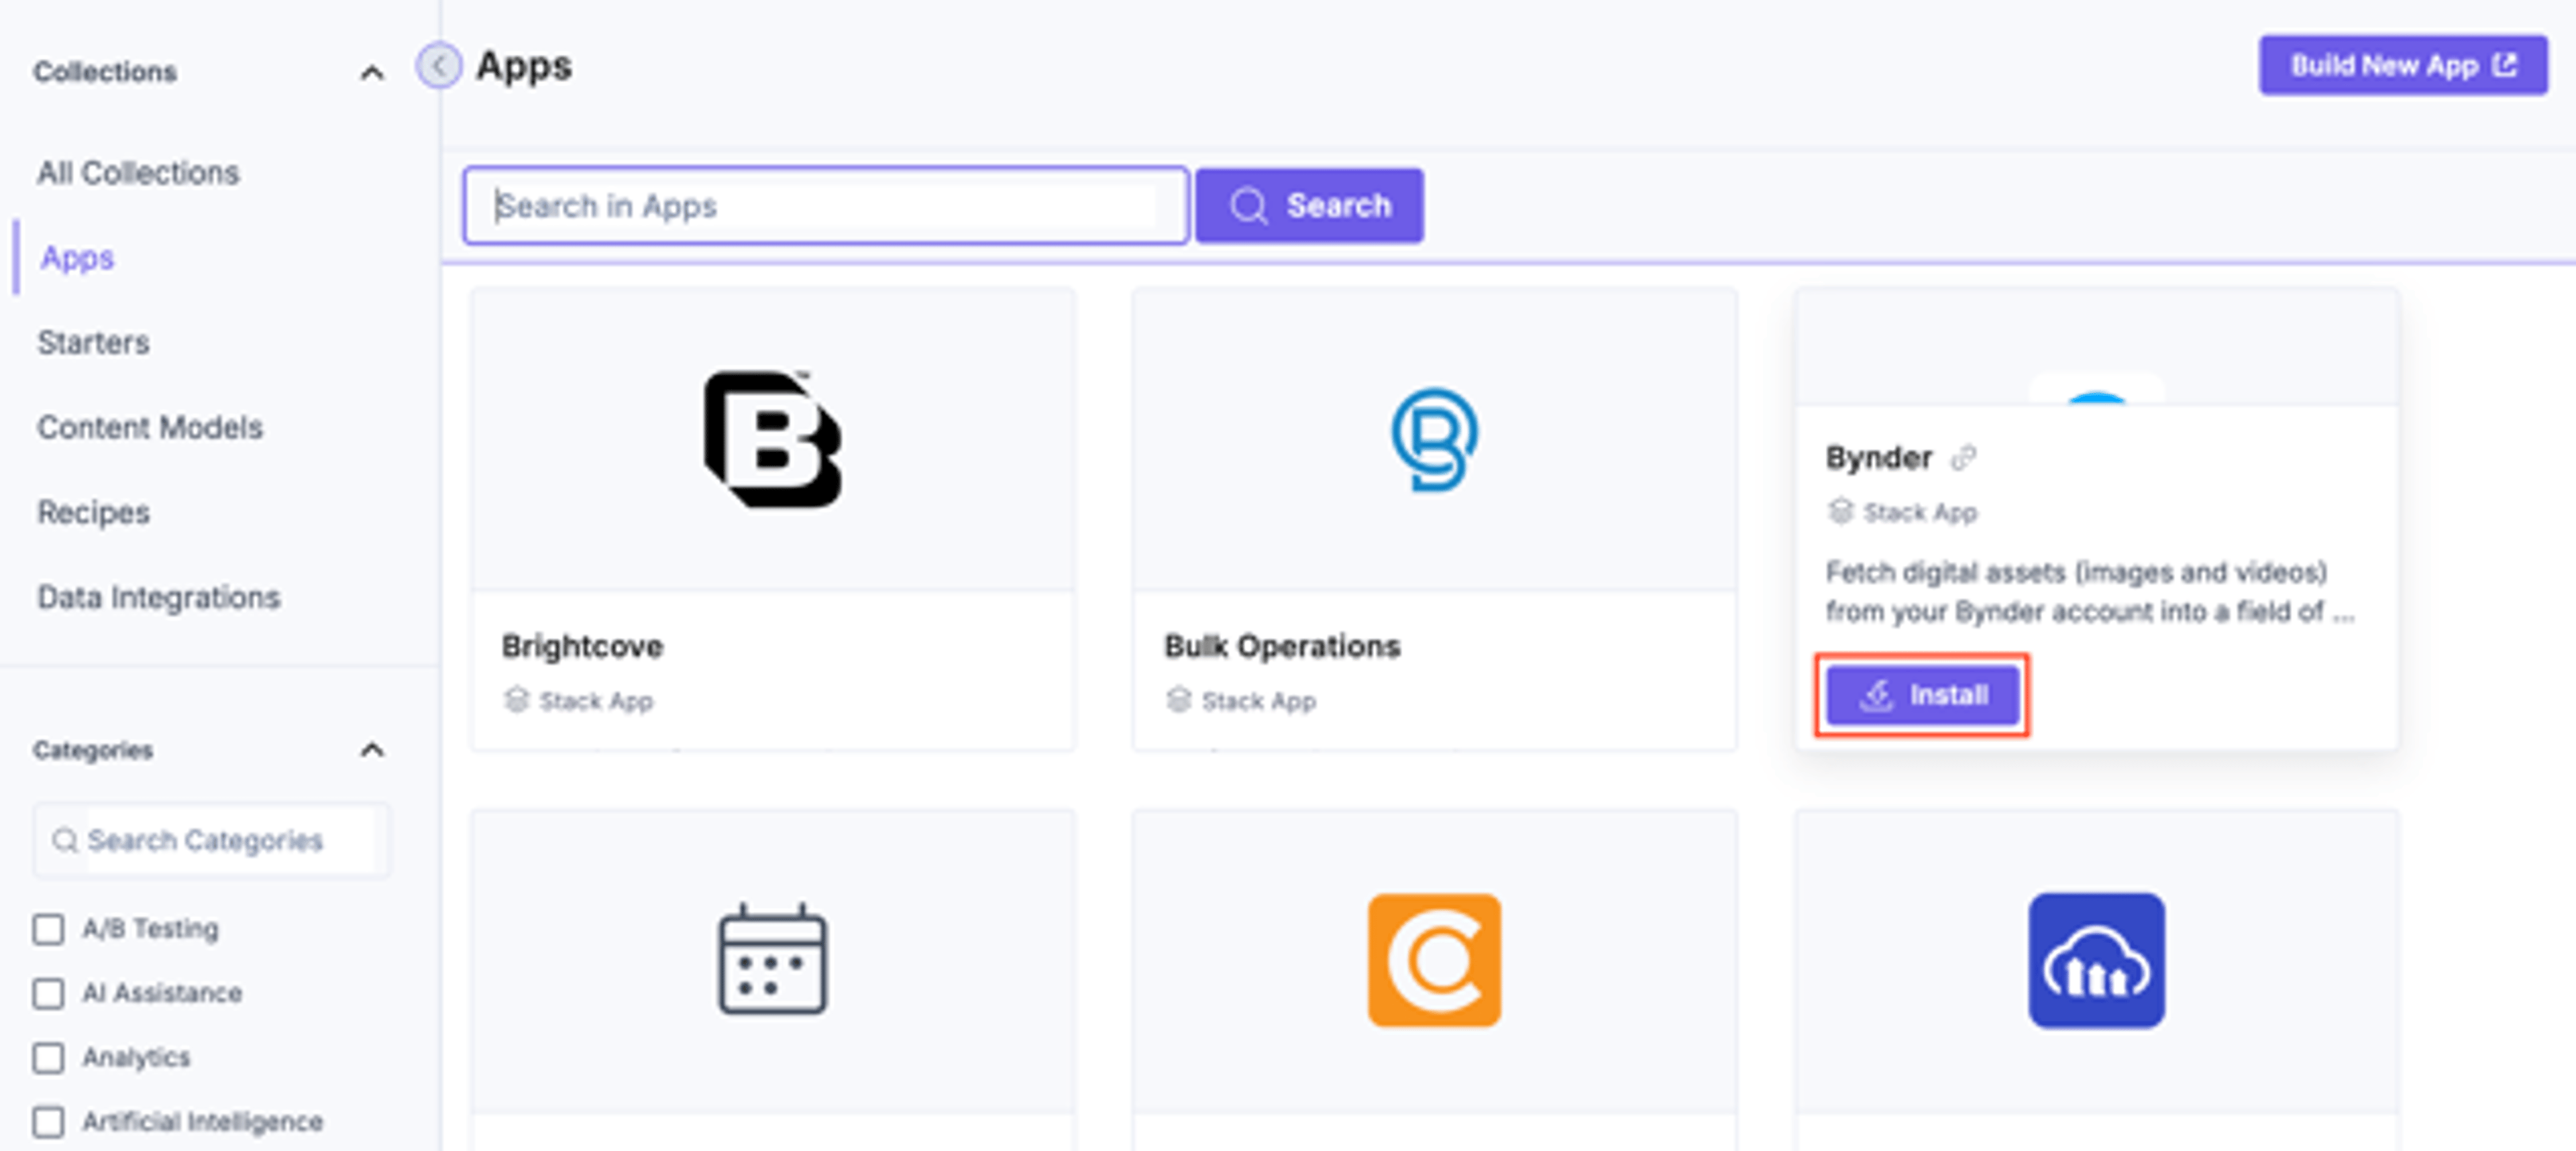
Task: Collapse the Categories section
Action: tap(371, 750)
